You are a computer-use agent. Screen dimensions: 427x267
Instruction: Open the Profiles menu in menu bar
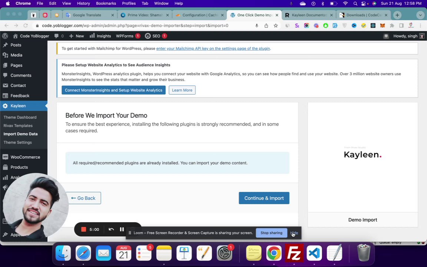point(129,4)
